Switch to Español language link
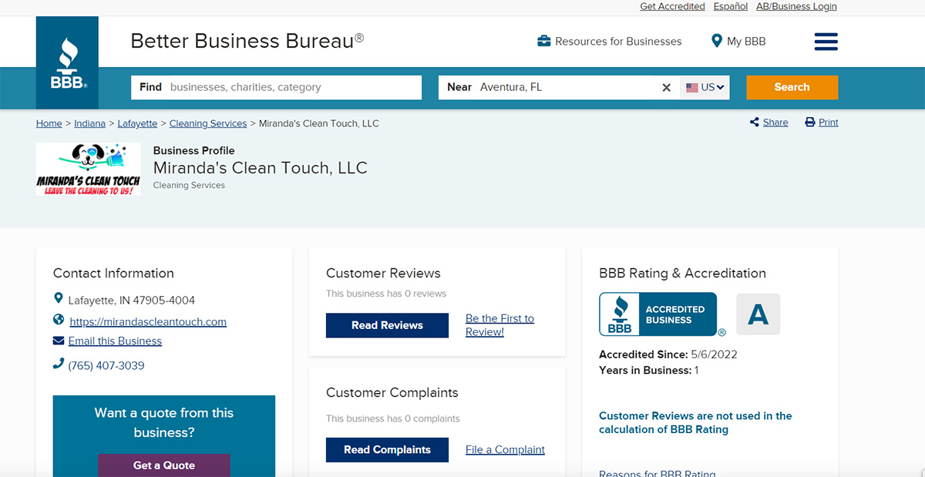925x477 pixels. (x=731, y=6)
